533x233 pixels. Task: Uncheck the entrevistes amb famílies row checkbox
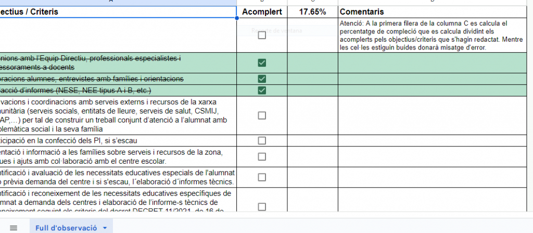pos(262,79)
